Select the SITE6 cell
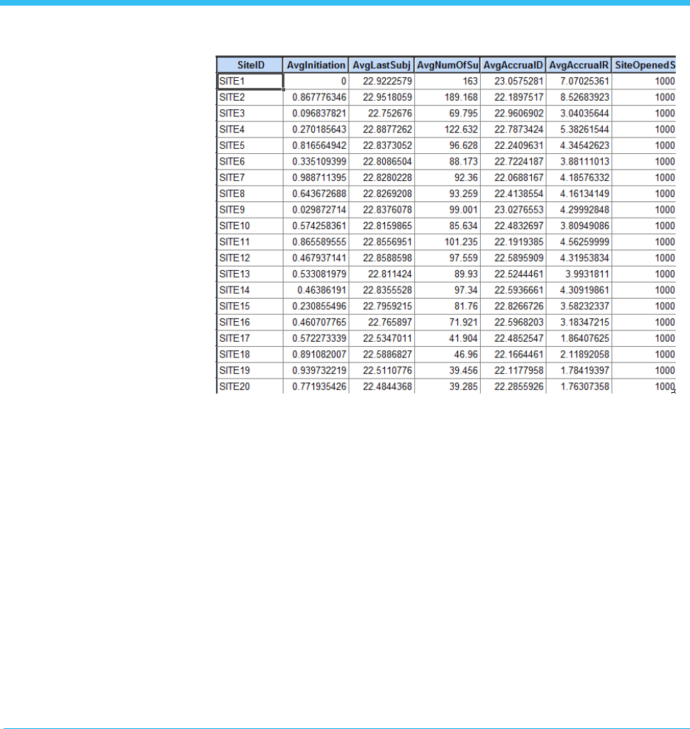This screenshot has height=729, width=690. [250, 162]
